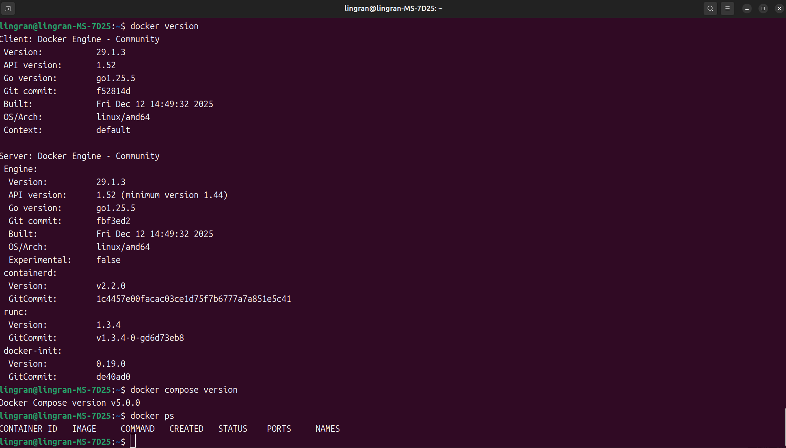The height and width of the screenshot is (448, 786).
Task: Click the 'Experimental: false' value
Action: point(108,260)
